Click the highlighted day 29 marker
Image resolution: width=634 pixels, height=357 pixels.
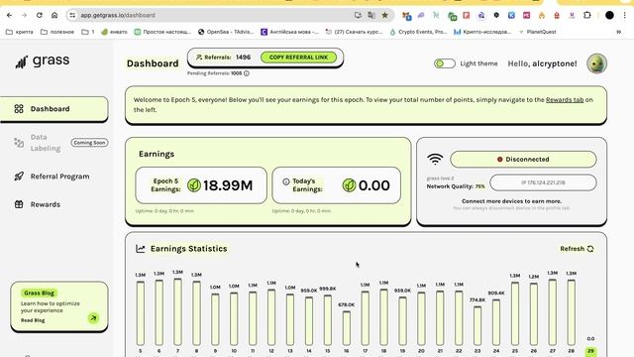[590, 351]
